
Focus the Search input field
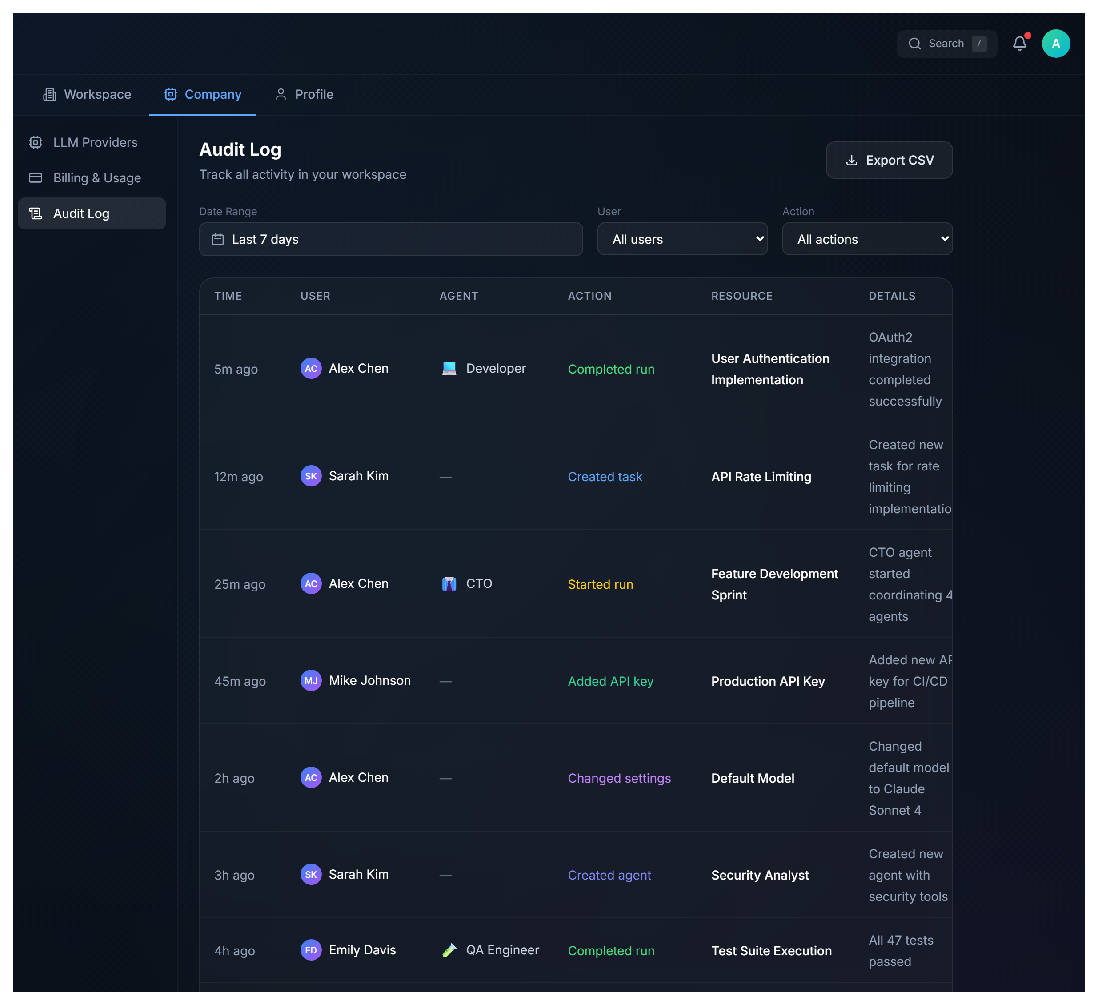[x=946, y=44]
